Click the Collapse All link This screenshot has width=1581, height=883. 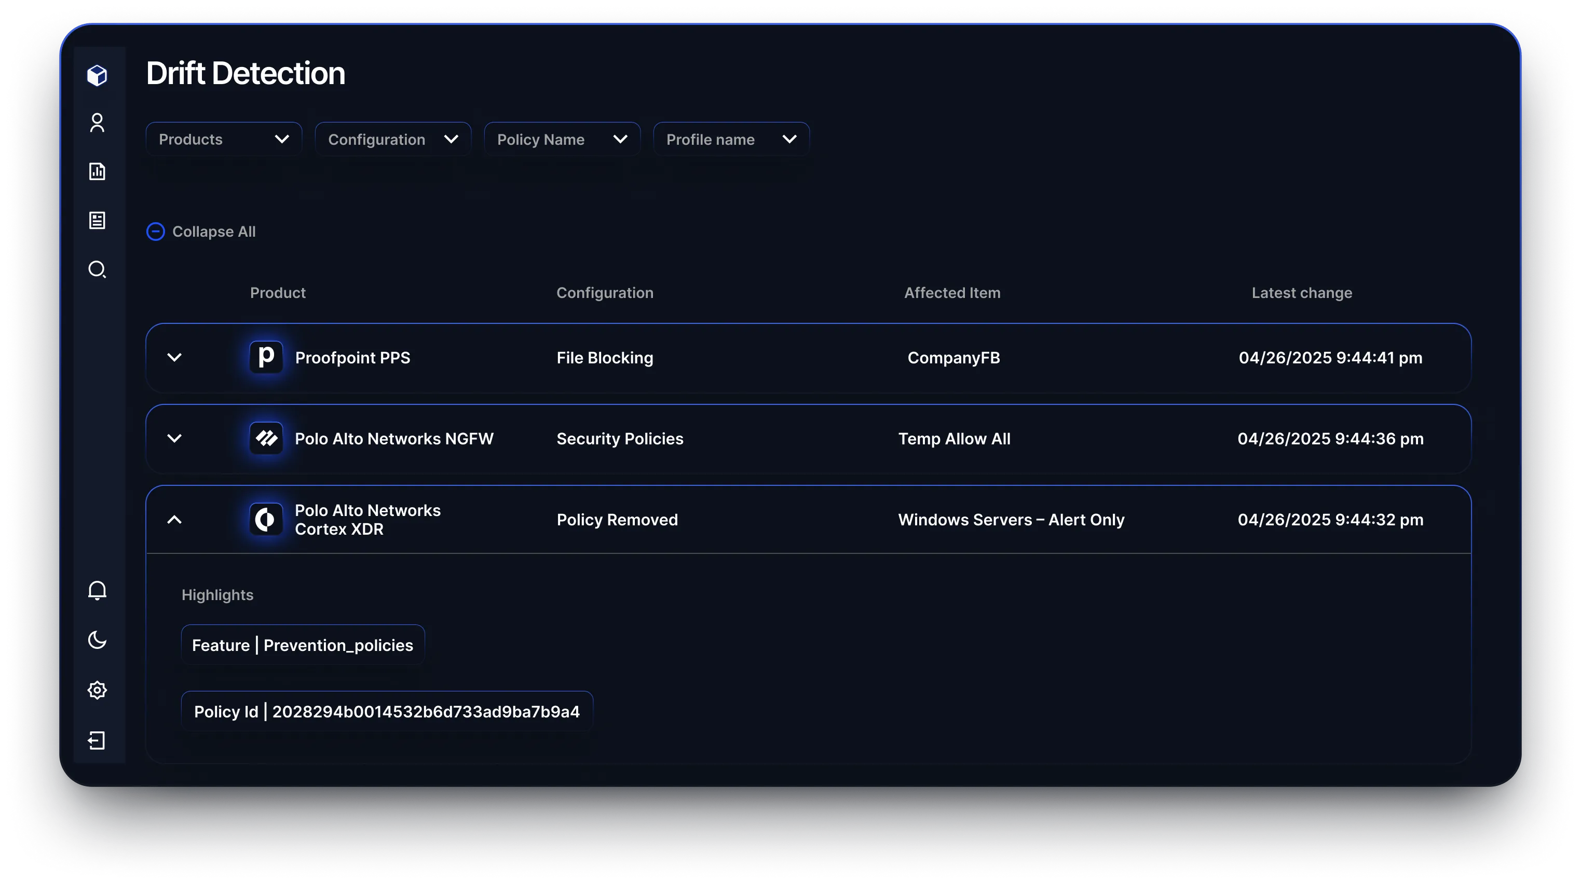(x=213, y=232)
